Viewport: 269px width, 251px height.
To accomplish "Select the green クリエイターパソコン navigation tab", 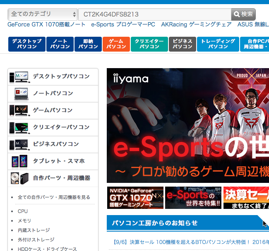I will (149, 44).
